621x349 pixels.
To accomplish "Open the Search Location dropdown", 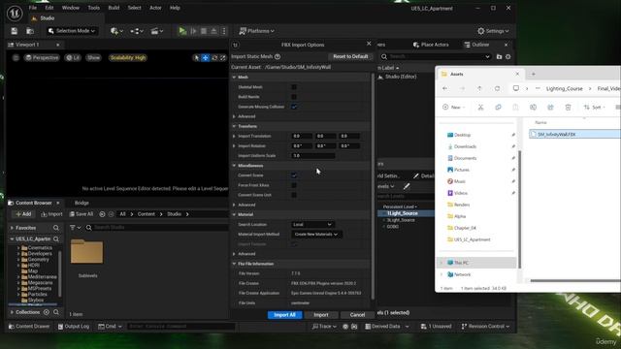I will [312, 224].
